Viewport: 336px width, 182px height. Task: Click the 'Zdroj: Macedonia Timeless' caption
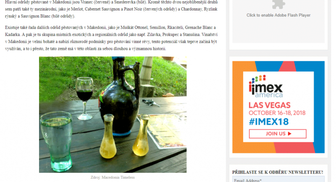(x=113, y=177)
